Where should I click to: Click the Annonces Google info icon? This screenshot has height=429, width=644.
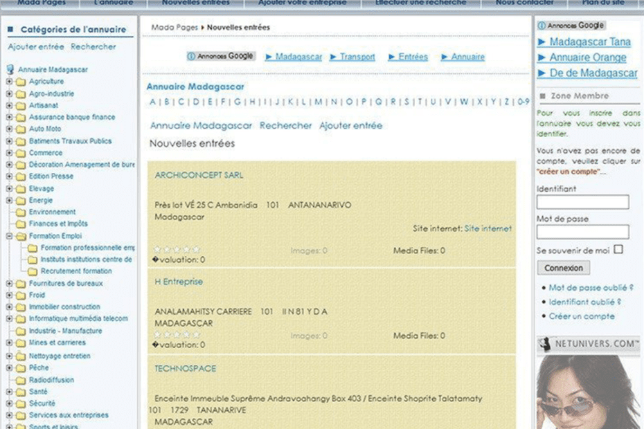[191, 57]
